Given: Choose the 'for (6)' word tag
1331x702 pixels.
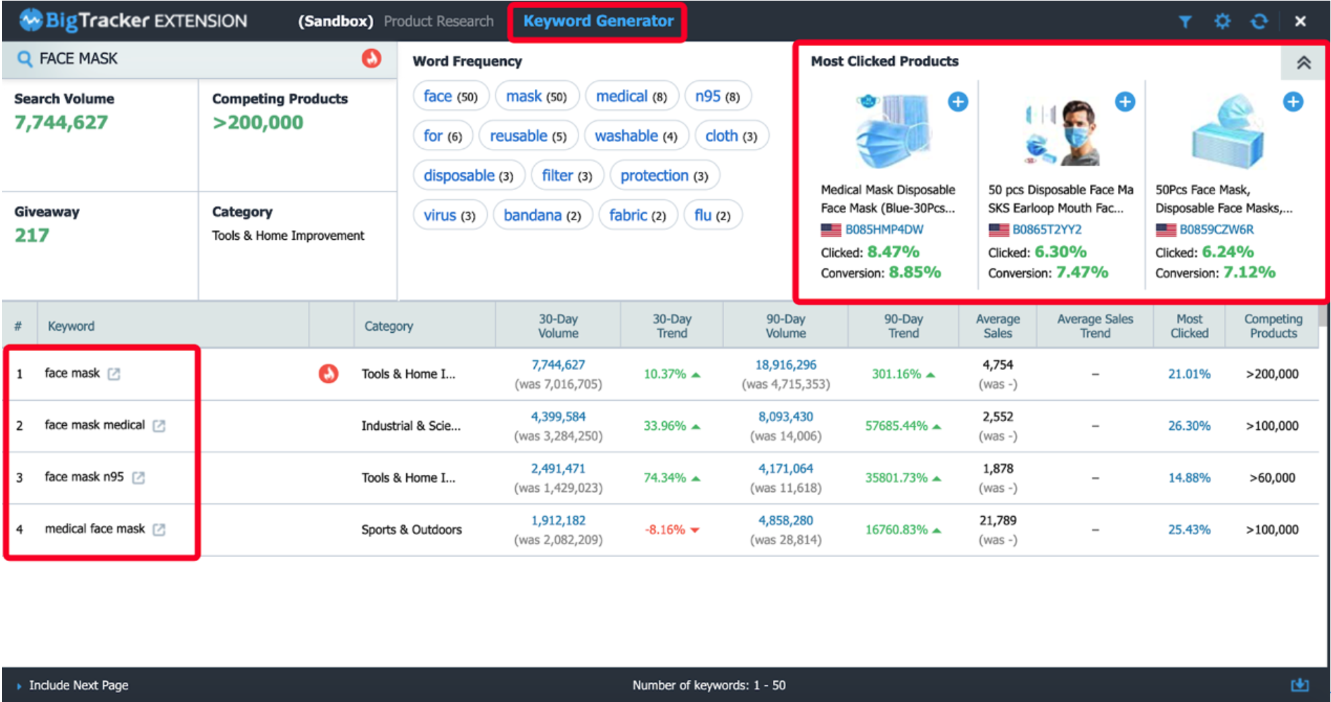Looking at the screenshot, I should (443, 136).
